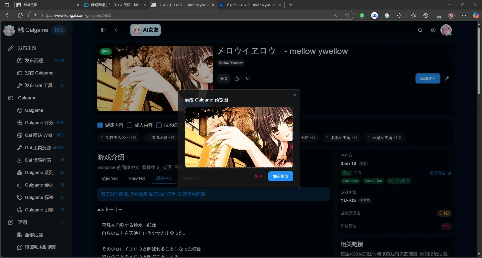This screenshot has height=258, width=482.
Task: Switch to 英语介绍 tab
Action: coord(110,179)
